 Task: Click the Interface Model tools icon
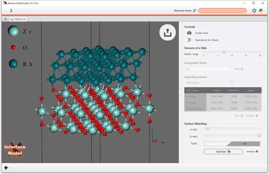[x=15, y=150]
